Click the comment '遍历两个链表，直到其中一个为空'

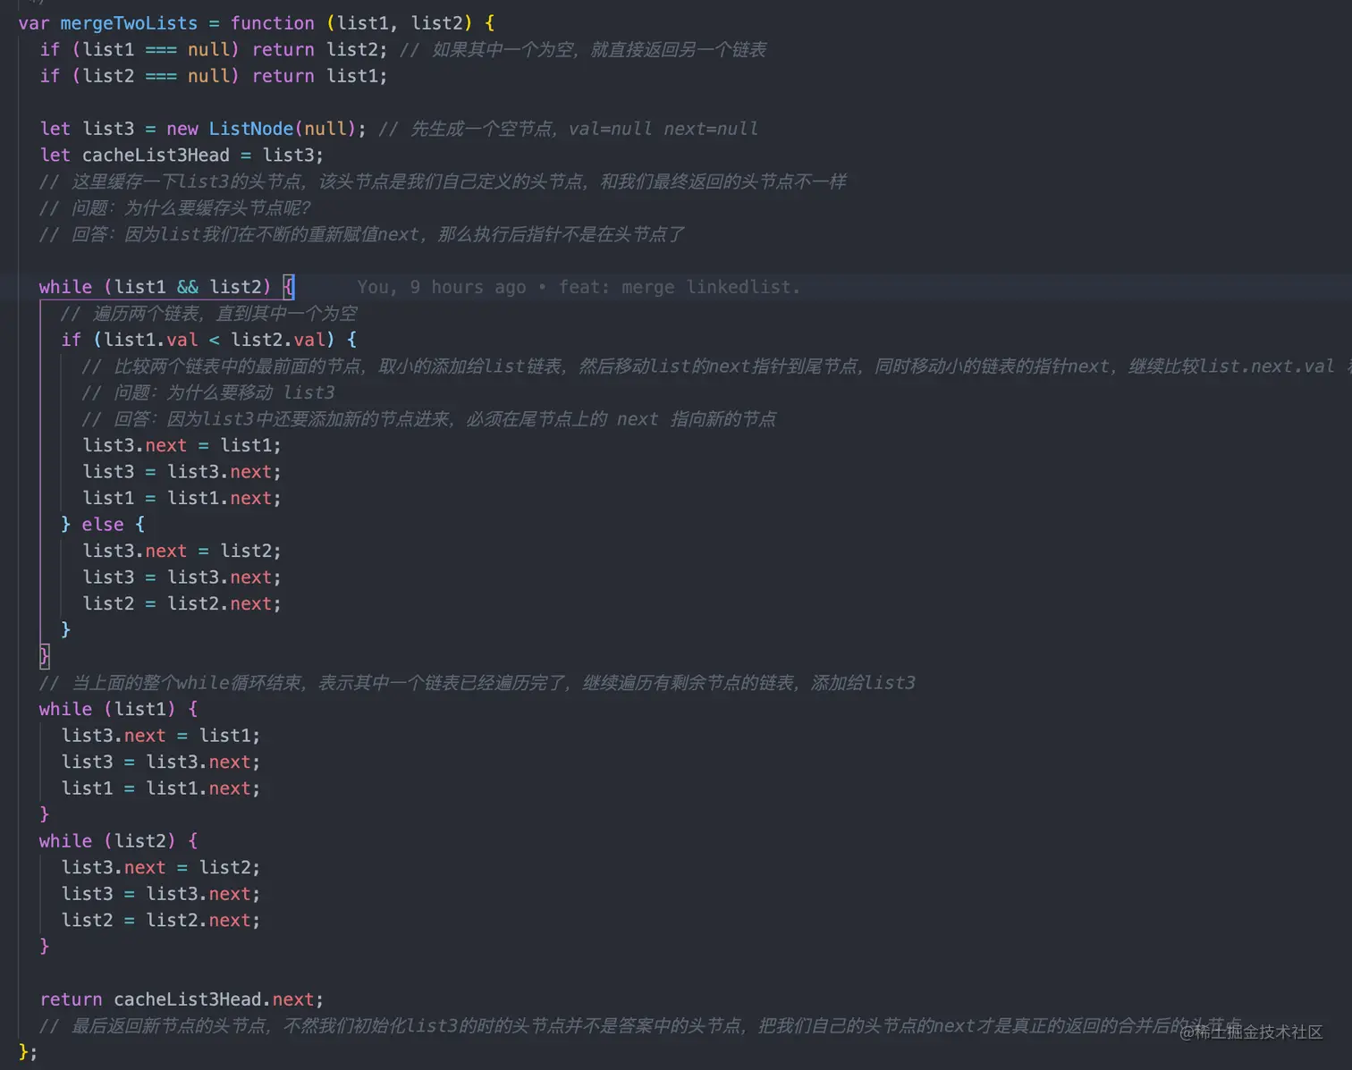point(208,314)
